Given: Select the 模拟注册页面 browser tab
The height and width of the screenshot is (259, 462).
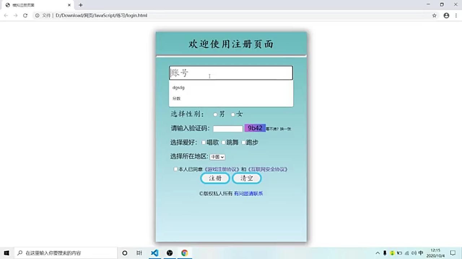Looking at the screenshot, I should pyautogui.click(x=38, y=5).
